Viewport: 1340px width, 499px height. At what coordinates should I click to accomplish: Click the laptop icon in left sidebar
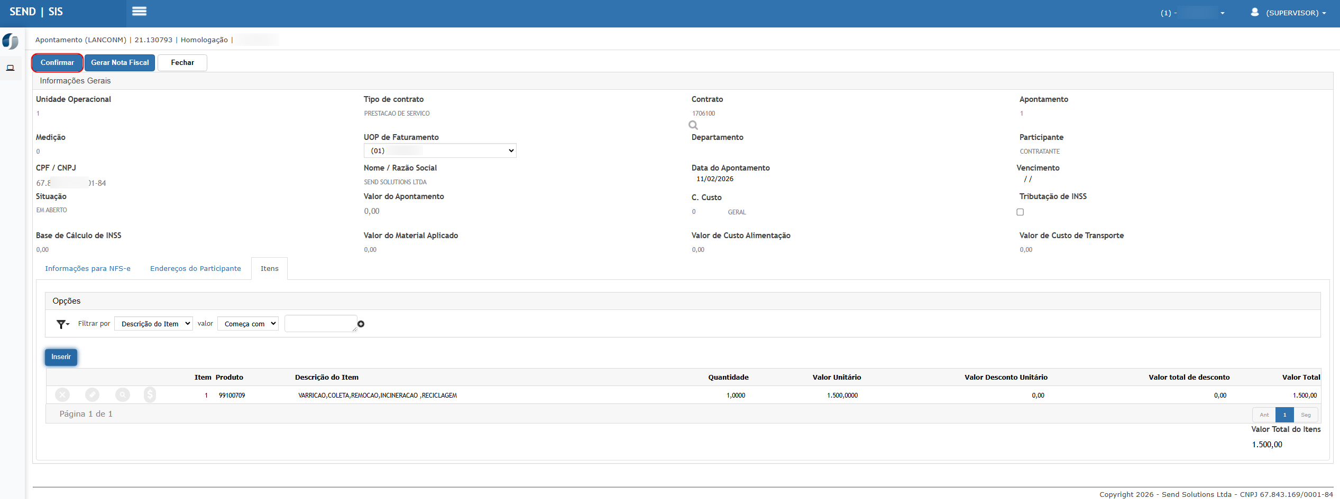(11, 68)
